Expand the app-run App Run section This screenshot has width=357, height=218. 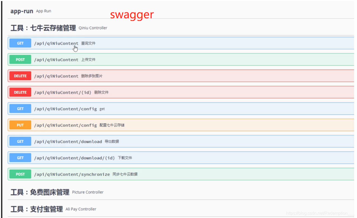click(x=181, y=11)
